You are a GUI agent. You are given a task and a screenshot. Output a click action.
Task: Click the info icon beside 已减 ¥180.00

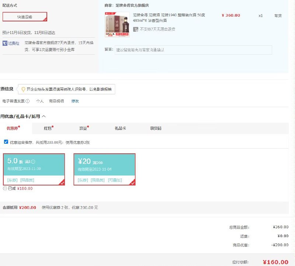[5, 188]
